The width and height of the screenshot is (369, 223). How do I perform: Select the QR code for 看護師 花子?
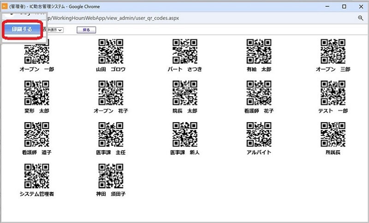(259, 93)
